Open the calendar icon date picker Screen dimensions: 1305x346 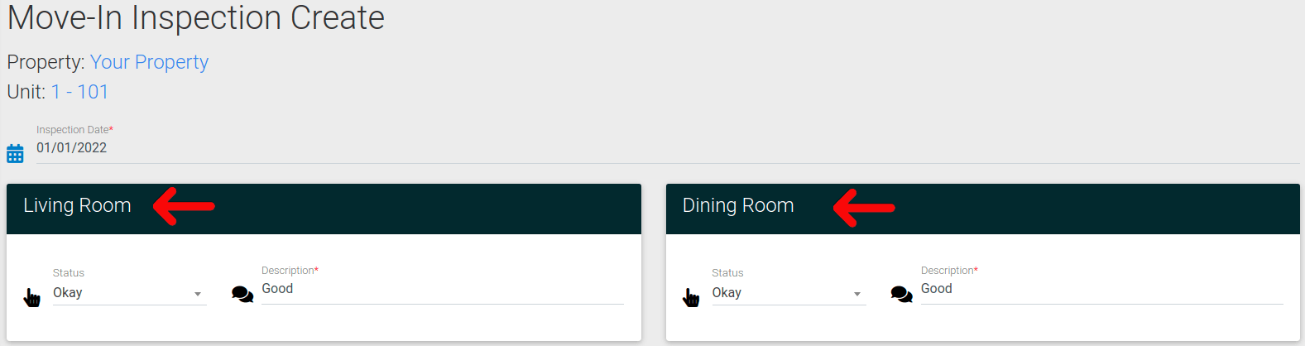coord(15,153)
